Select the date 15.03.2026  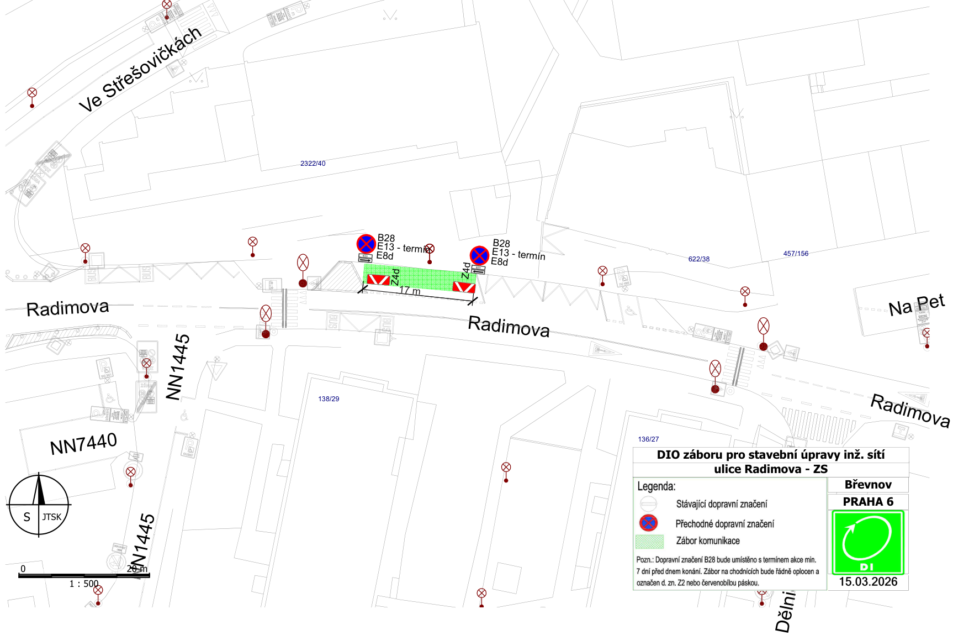click(868, 582)
